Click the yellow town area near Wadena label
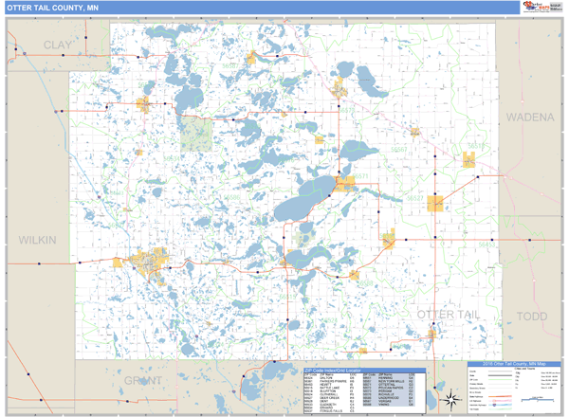Image resolution: width=569 pixels, height=417 pixels. [468, 161]
